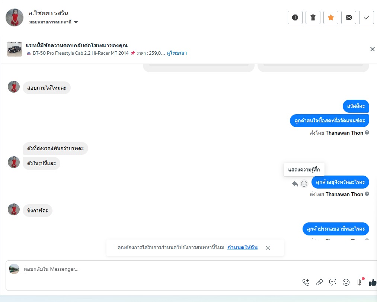The image size is (377, 302).
Task: Click the phone call request icon
Action: point(306,282)
